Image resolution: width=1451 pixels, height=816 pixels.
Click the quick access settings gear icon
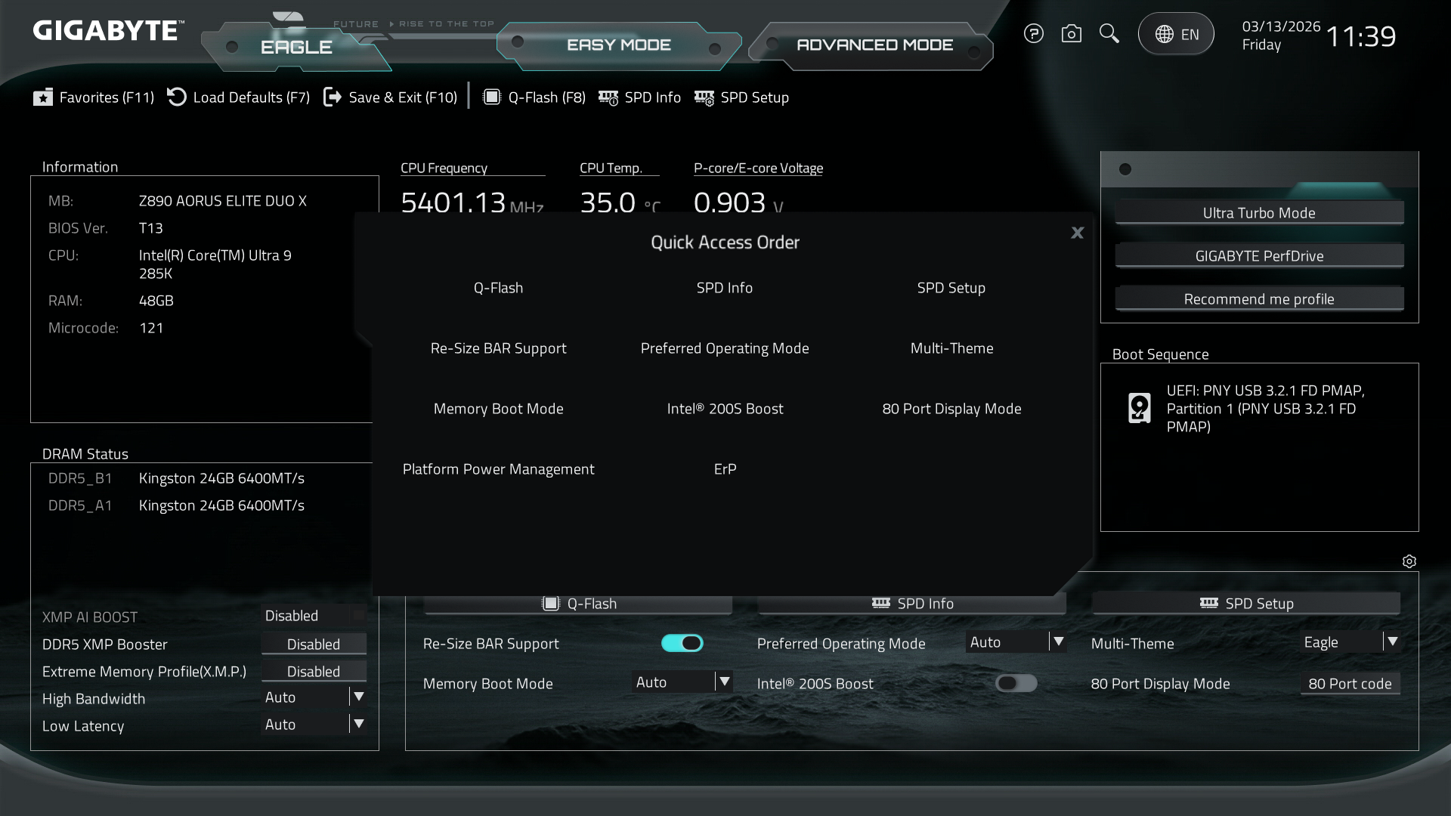click(x=1409, y=561)
